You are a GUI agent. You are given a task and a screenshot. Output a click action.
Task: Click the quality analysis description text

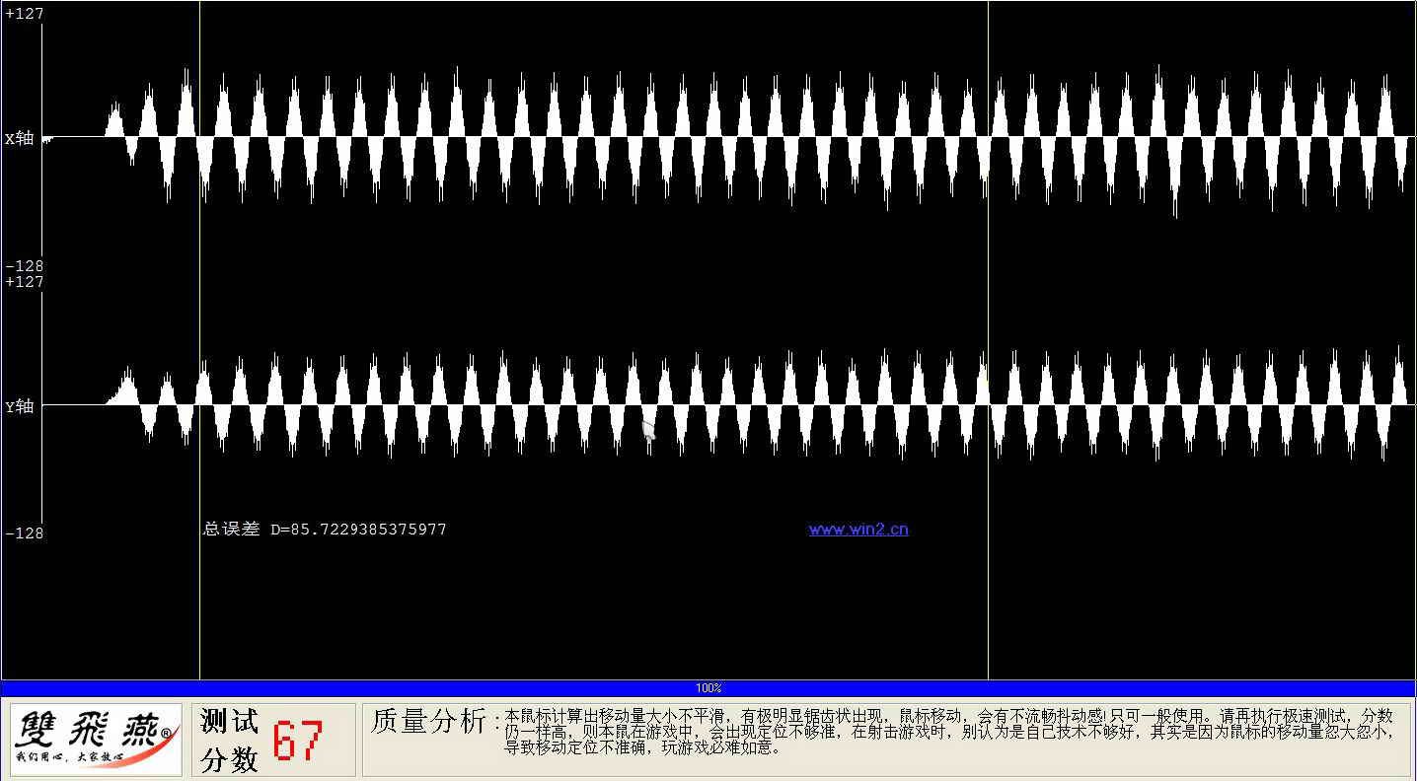click(947, 731)
